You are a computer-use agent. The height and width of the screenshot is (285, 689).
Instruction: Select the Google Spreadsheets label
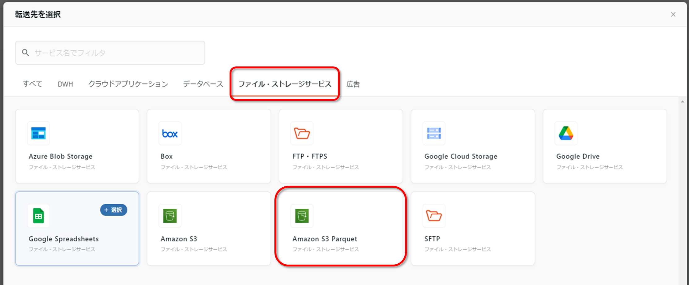click(64, 239)
